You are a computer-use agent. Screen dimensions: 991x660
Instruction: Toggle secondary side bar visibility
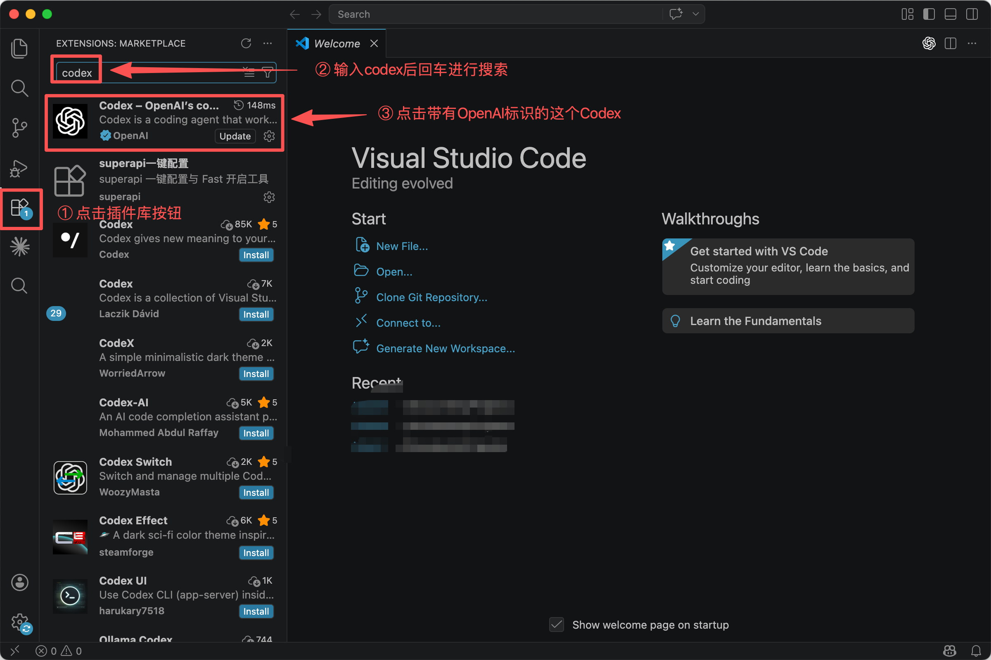(972, 14)
